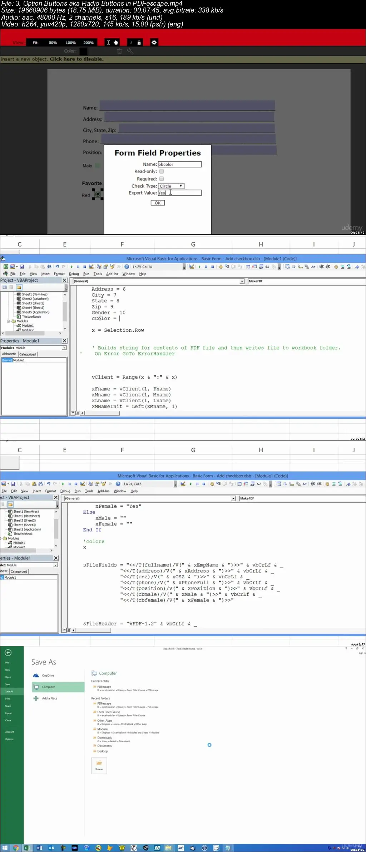Collapse Modules folder in Ln 91 window project tree

1,539
